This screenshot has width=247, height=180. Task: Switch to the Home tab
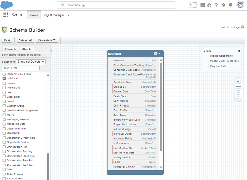tap(34, 15)
